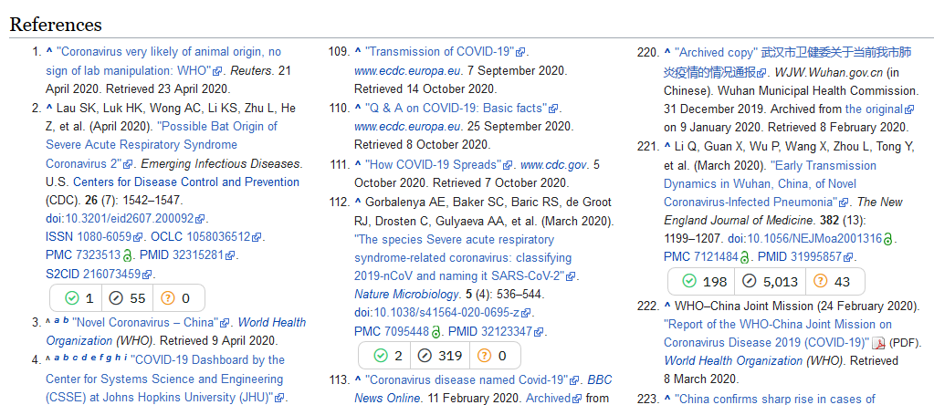Open the 'COVID-19 Dashboard by the Center for Systems Science' link
934x405 pixels.
tap(164, 379)
